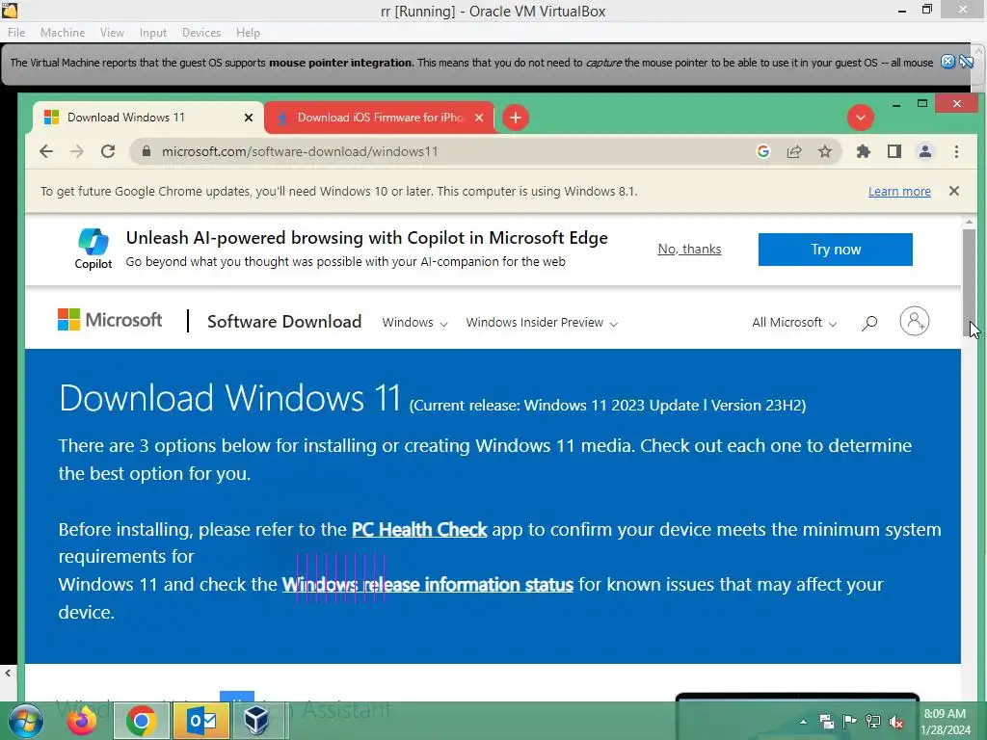Click the don't-show-again notification icon in VirtualBox
Viewport: 987px width, 740px height.
[966, 62]
